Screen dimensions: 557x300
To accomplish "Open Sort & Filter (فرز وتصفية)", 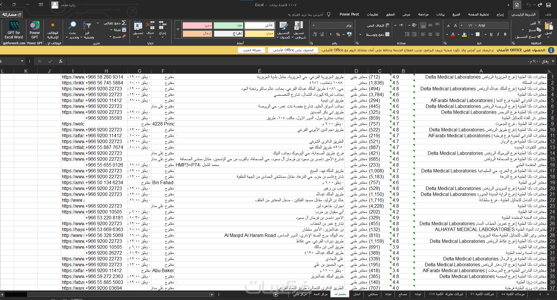I will [87, 30].
